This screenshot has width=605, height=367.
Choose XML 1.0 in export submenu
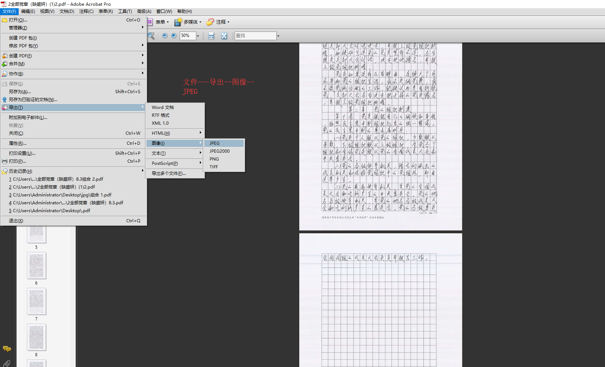pos(175,123)
